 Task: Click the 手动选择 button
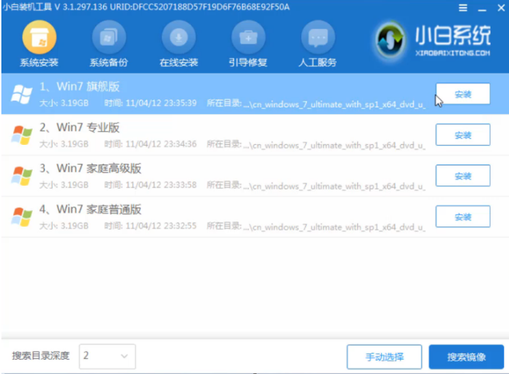tap(384, 357)
